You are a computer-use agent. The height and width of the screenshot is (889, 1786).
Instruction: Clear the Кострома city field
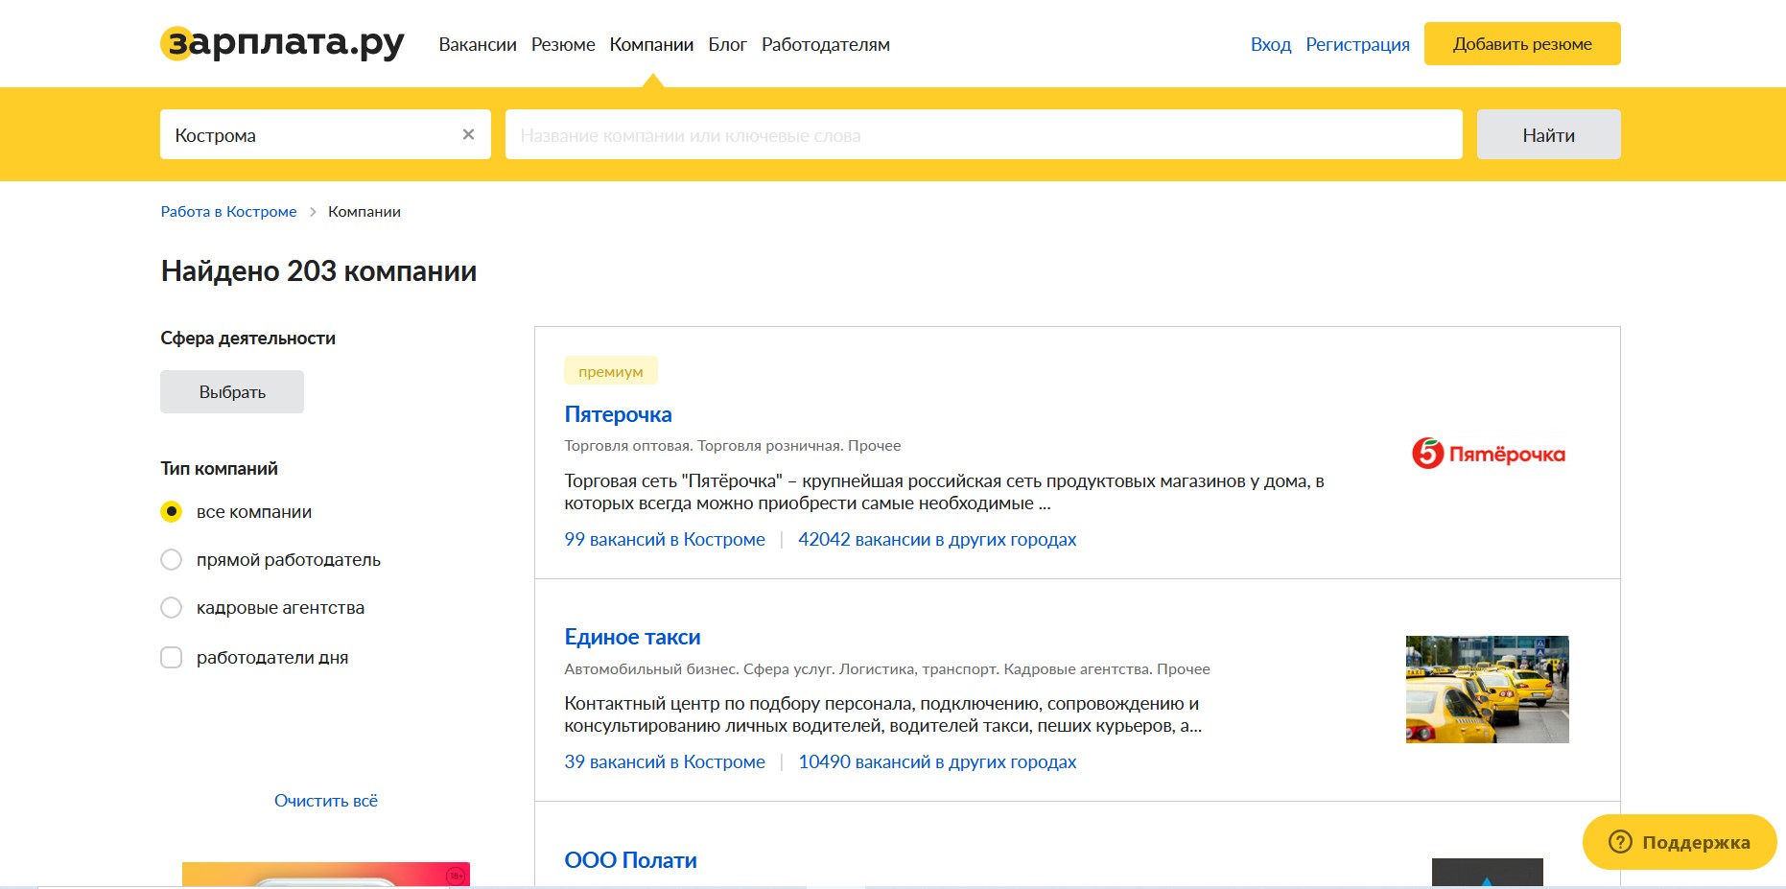coord(468,134)
